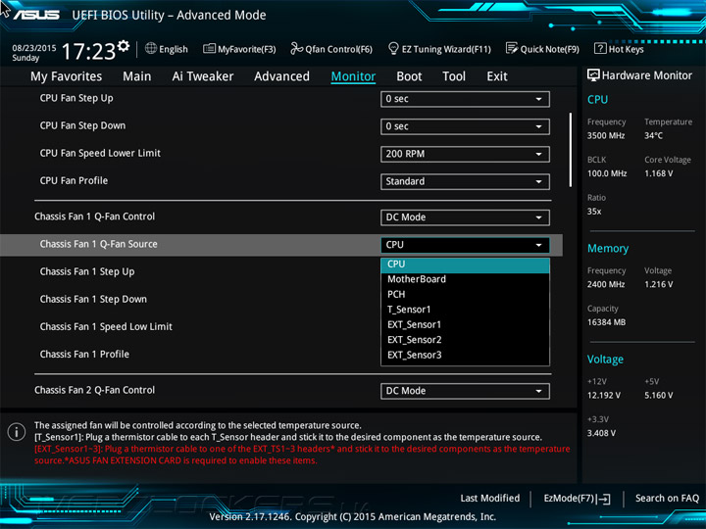
Task: Click the CPU temperature 34°C value
Action: click(653, 135)
